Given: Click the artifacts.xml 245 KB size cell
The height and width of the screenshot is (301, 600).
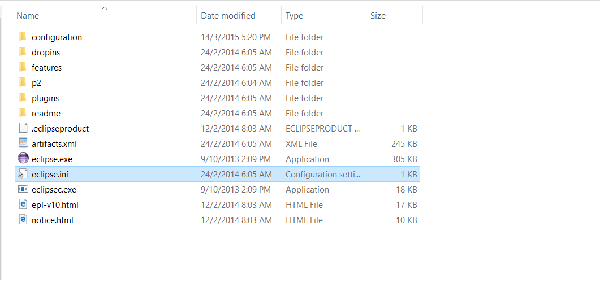Looking at the screenshot, I should [x=404, y=144].
